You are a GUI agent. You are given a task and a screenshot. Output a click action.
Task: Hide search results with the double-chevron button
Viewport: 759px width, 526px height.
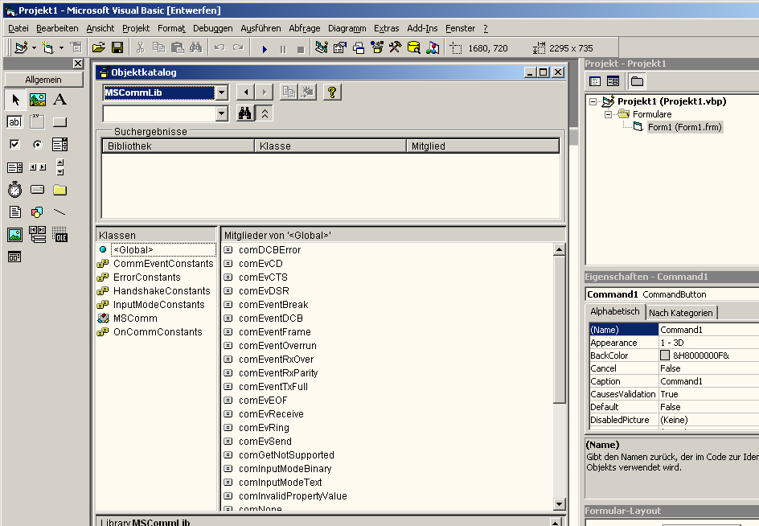265,113
